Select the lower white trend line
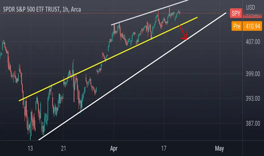 pyautogui.click(x=132, y=76)
